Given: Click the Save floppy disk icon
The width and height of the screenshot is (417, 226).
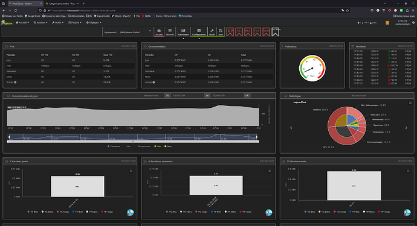Looking at the screenshot, I should pos(221,32).
